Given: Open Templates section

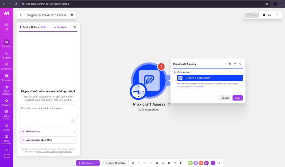Looking at the screenshot, I should [7, 102].
